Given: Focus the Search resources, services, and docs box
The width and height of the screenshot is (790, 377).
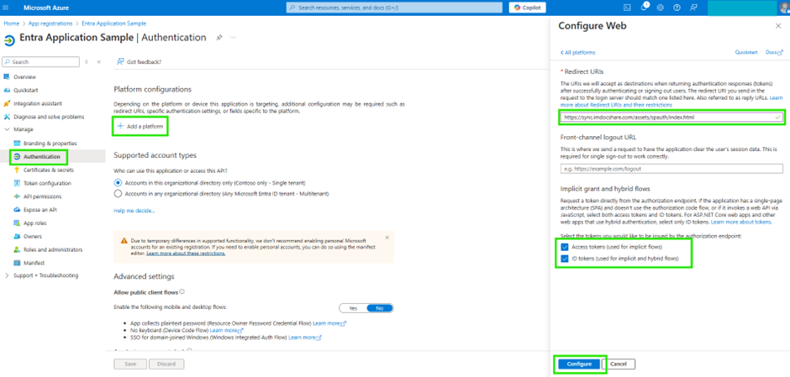Looking at the screenshot, I should (x=394, y=8).
